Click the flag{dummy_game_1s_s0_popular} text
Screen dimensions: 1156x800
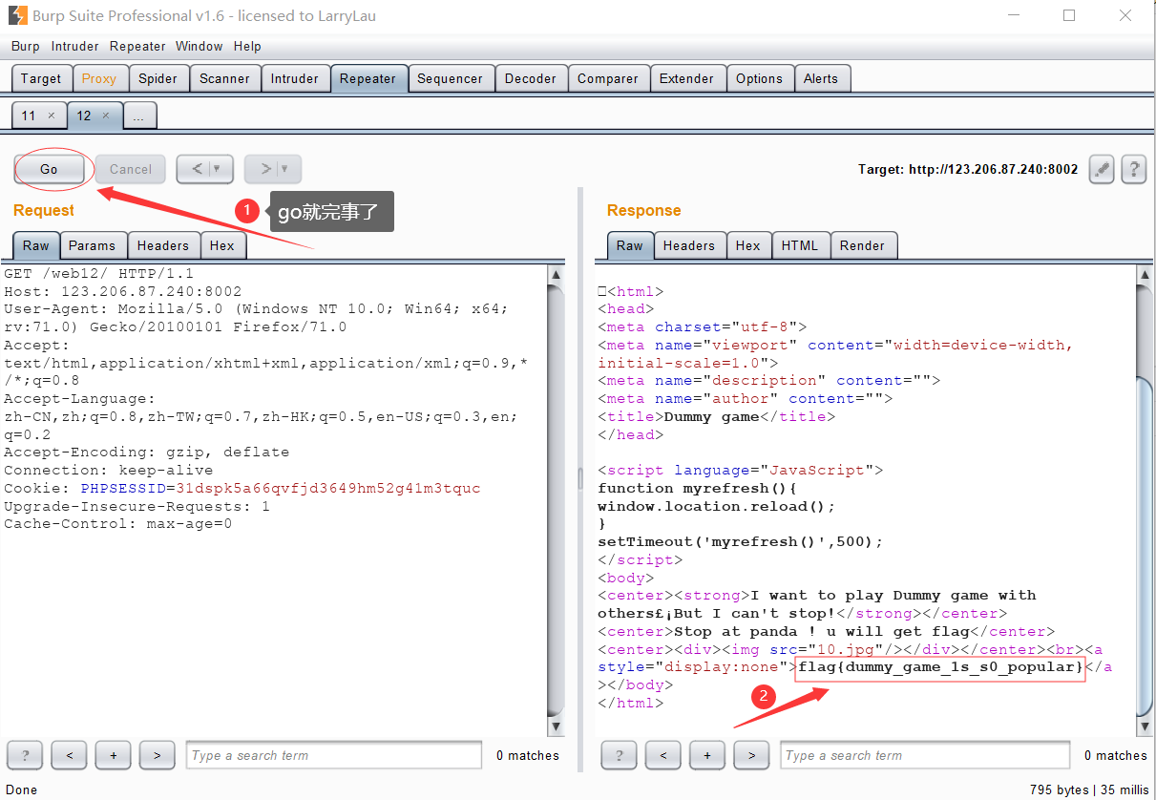coord(940,666)
